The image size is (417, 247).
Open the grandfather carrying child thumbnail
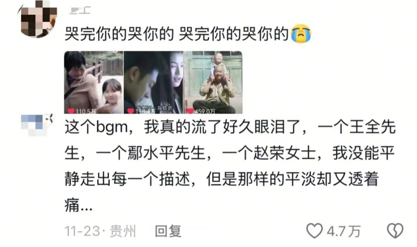[x=213, y=82]
